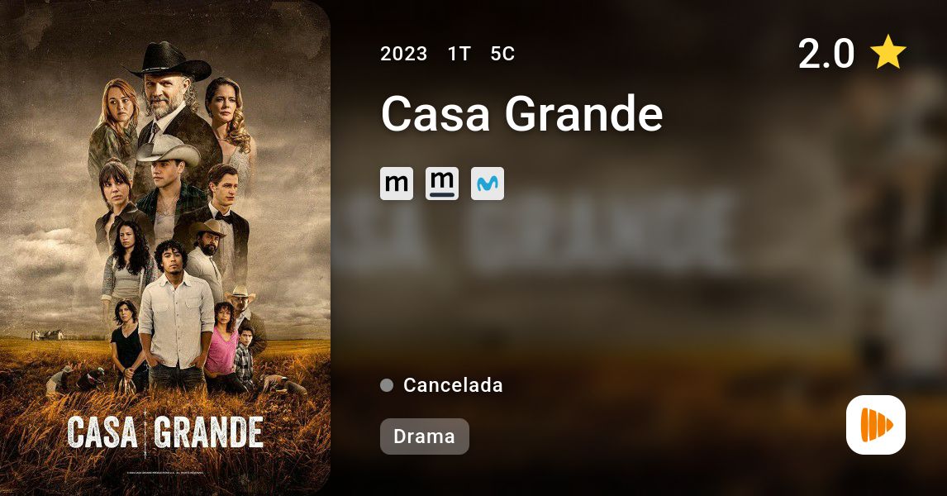This screenshot has width=947, height=496.
Task: Open the Casa Grande series title
Action: pyautogui.click(x=521, y=113)
